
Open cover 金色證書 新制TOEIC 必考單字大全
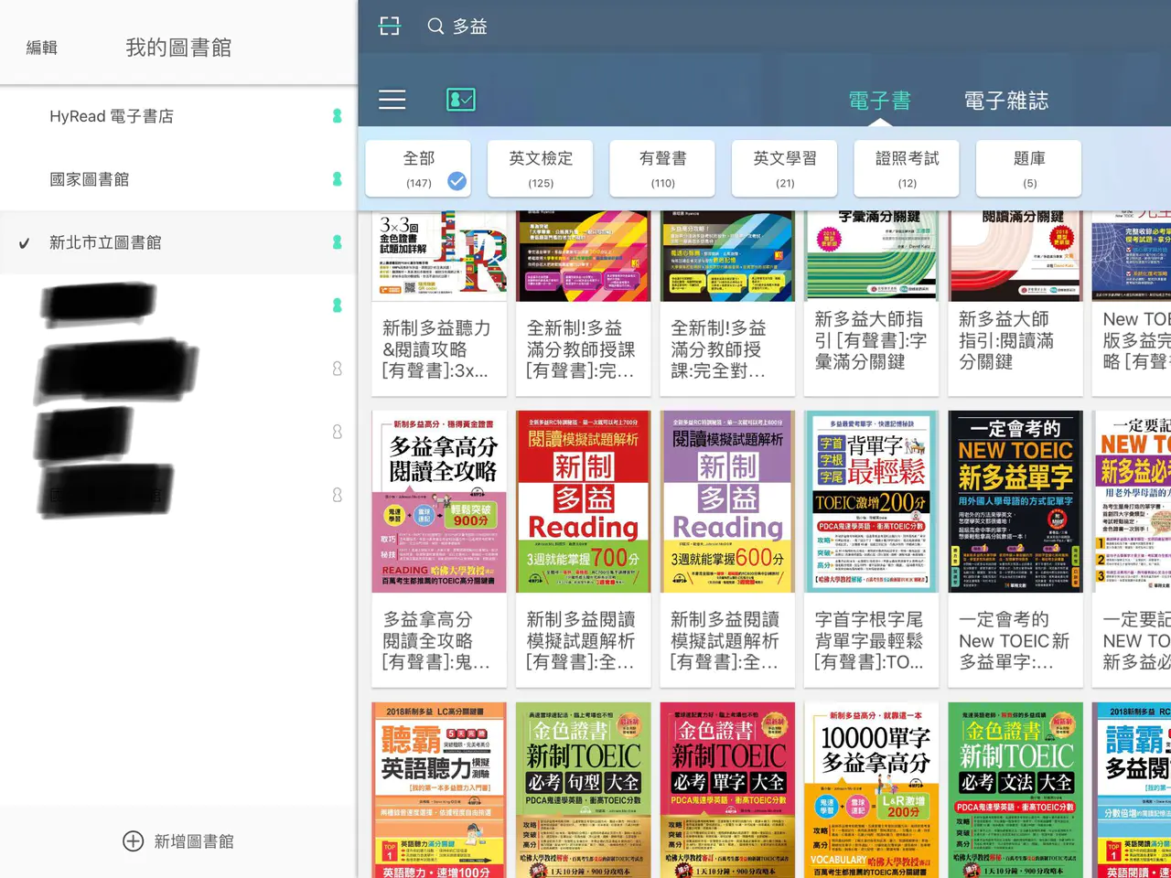pos(727,790)
